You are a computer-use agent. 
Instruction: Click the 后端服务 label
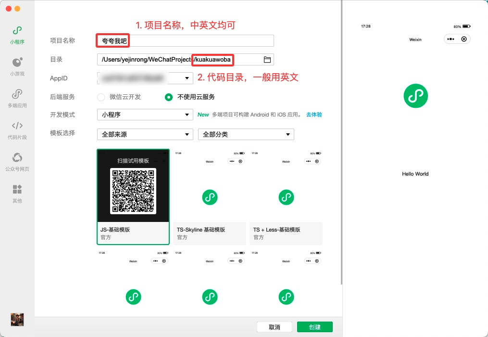pyautogui.click(x=63, y=97)
